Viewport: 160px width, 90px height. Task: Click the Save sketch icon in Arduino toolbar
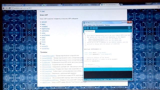[96, 28]
